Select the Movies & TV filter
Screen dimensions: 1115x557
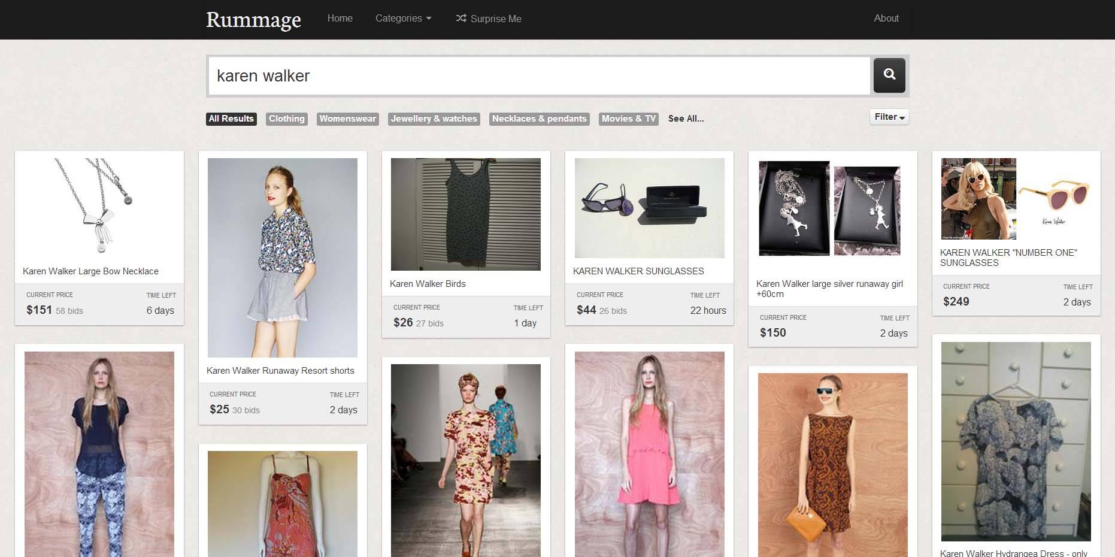pos(628,119)
